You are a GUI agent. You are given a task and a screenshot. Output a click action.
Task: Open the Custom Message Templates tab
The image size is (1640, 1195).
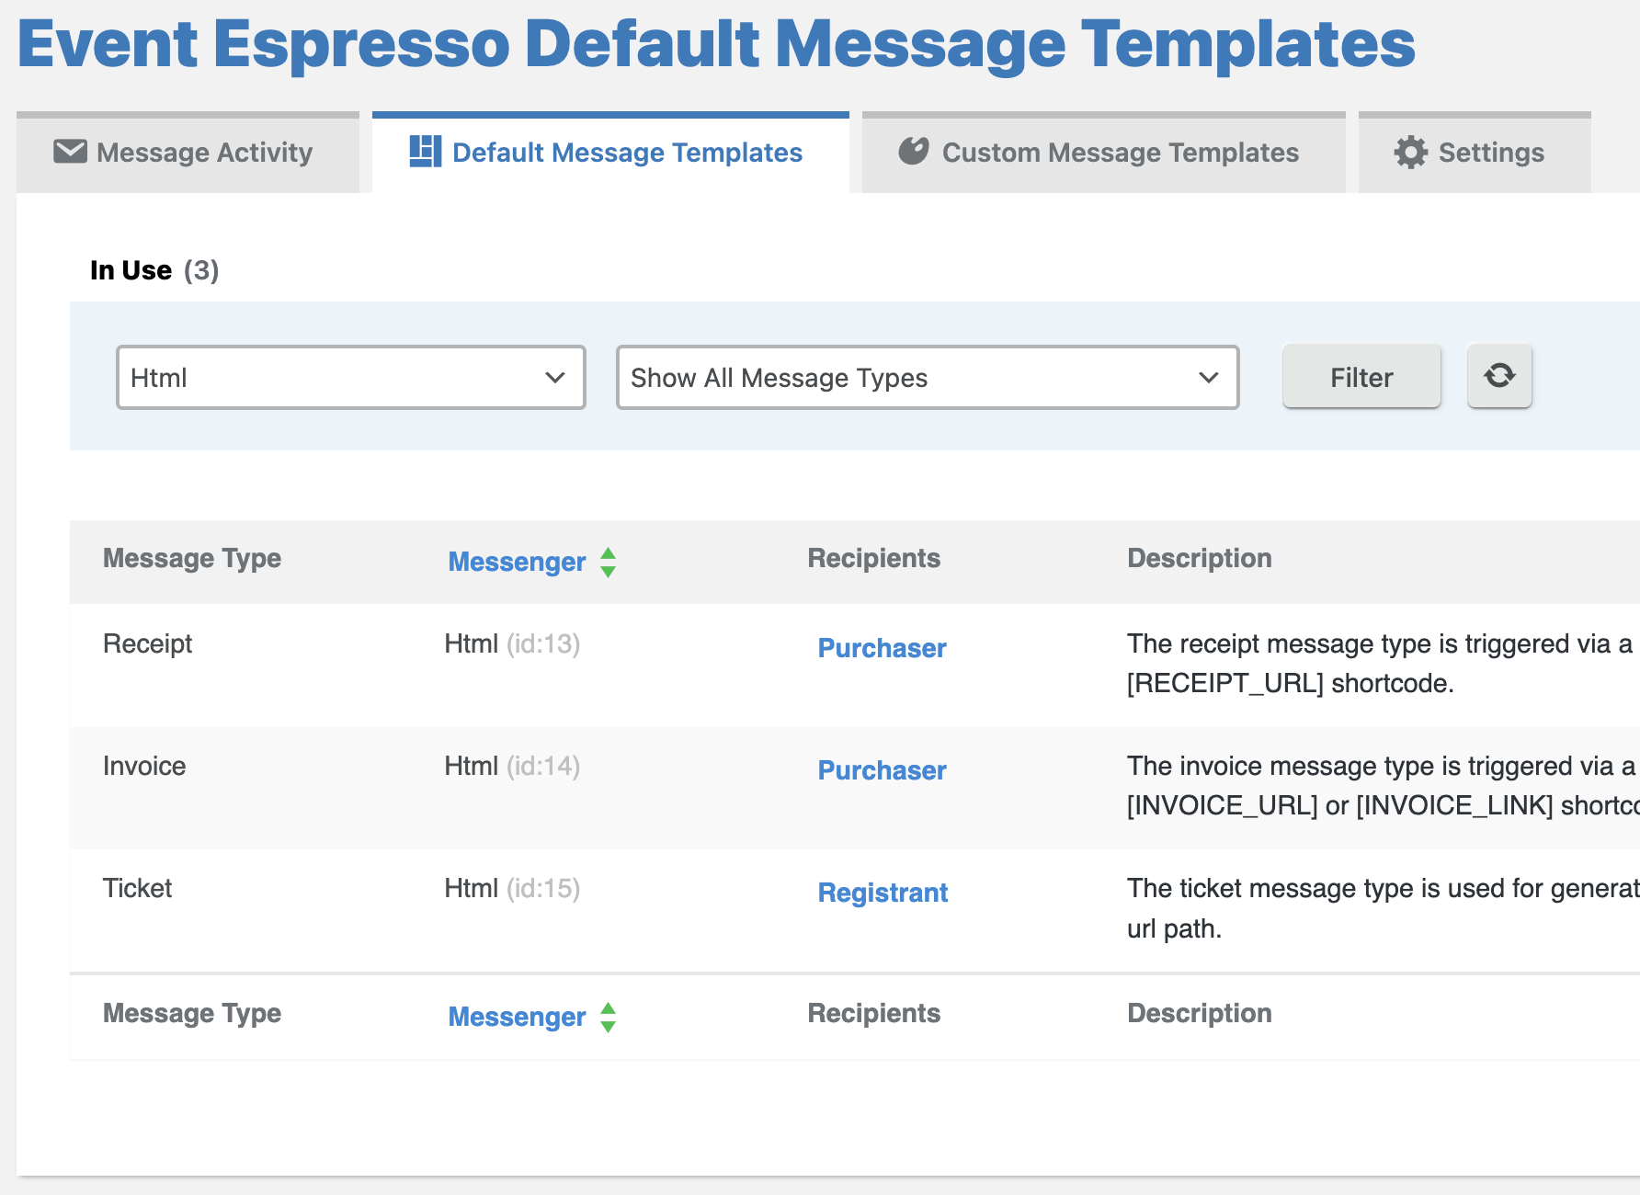pos(1104,153)
